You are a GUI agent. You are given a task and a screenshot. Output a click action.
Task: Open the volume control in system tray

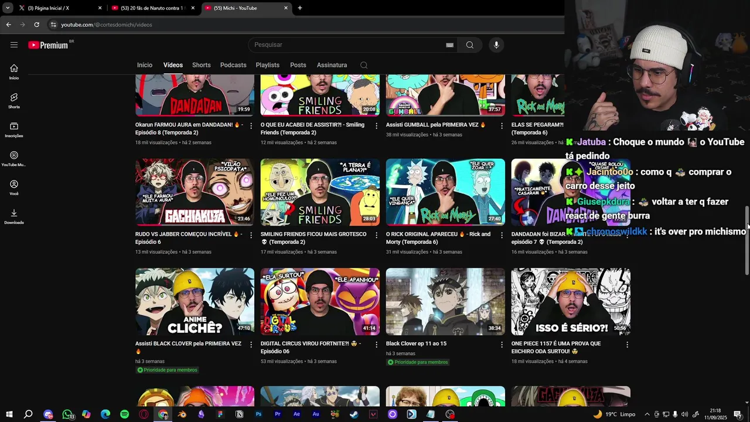(x=684, y=414)
